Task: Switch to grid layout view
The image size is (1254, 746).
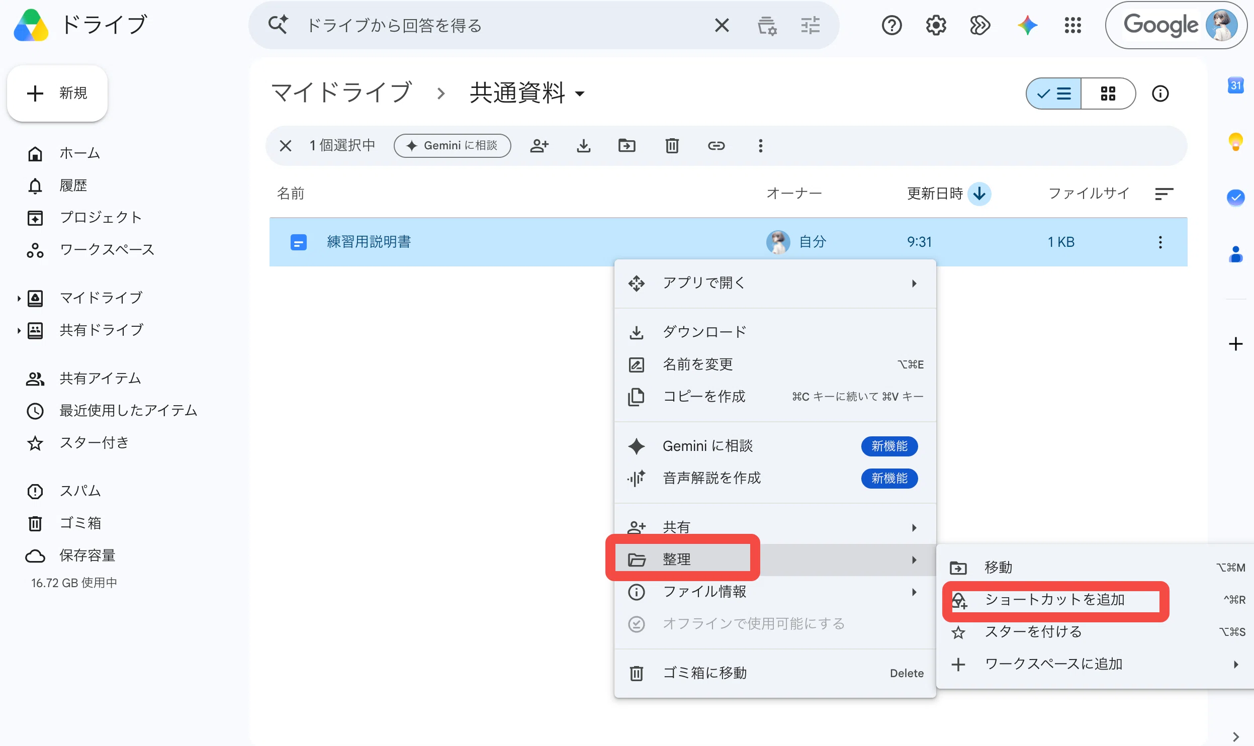Action: 1108,94
